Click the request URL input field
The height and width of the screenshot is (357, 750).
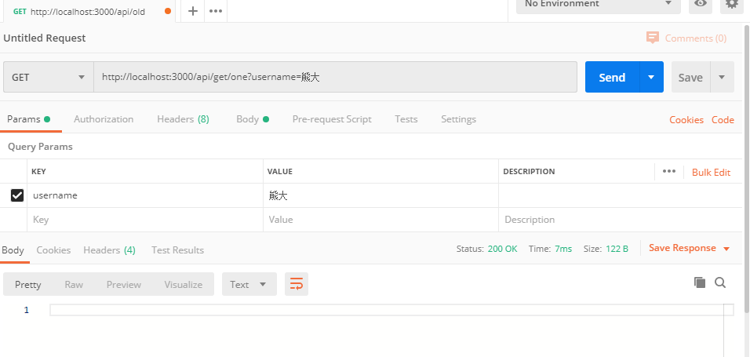[335, 77]
